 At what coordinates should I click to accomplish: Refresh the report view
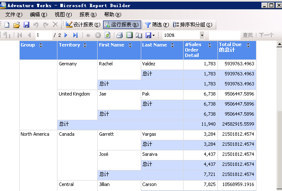(x=108, y=36)
